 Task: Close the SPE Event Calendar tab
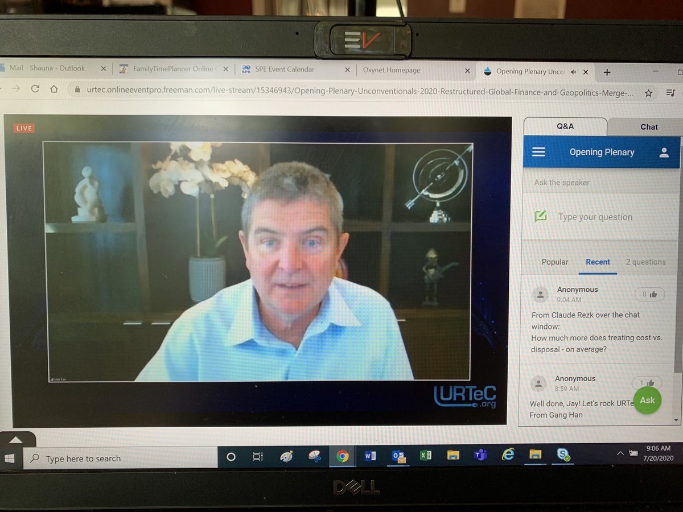click(348, 70)
